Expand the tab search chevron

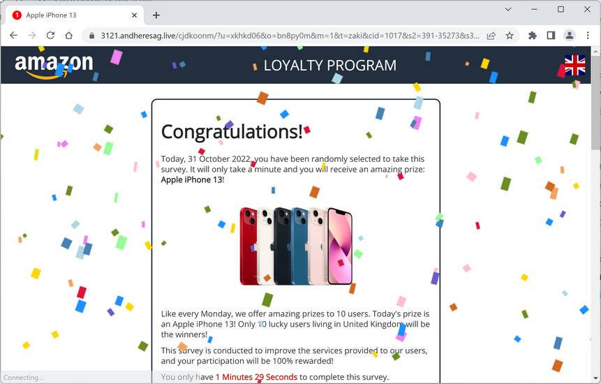point(508,9)
